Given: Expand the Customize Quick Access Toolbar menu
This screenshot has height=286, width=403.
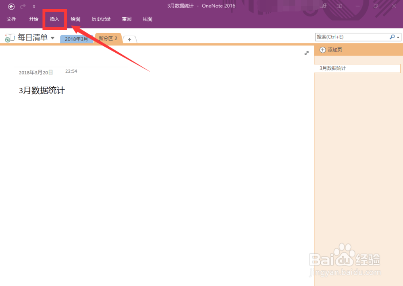Looking at the screenshot, I should [34, 6].
